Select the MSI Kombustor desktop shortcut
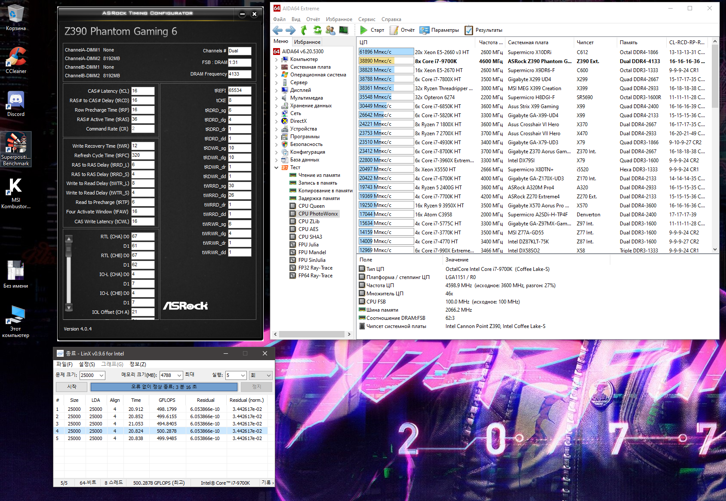The height and width of the screenshot is (501, 726). [16, 193]
